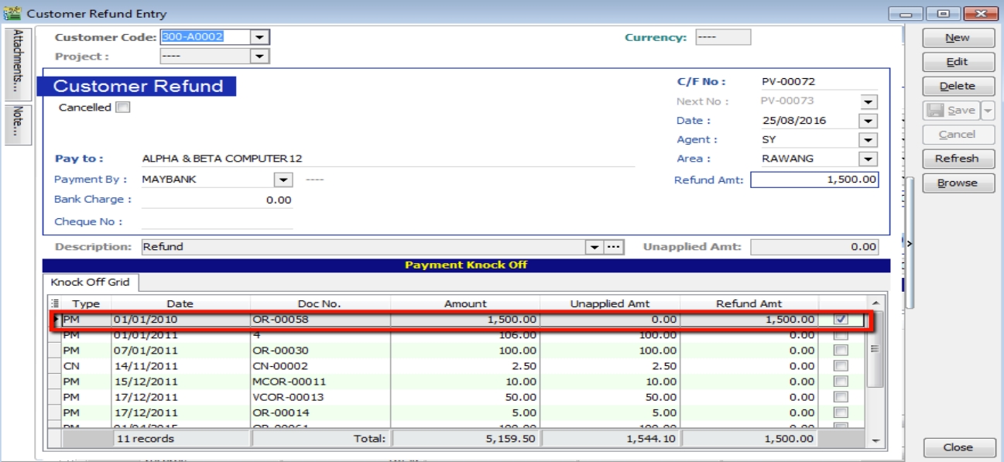The width and height of the screenshot is (1004, 462).
Task: Click the grid column chooser icon
Action: (x=54, y=304)
